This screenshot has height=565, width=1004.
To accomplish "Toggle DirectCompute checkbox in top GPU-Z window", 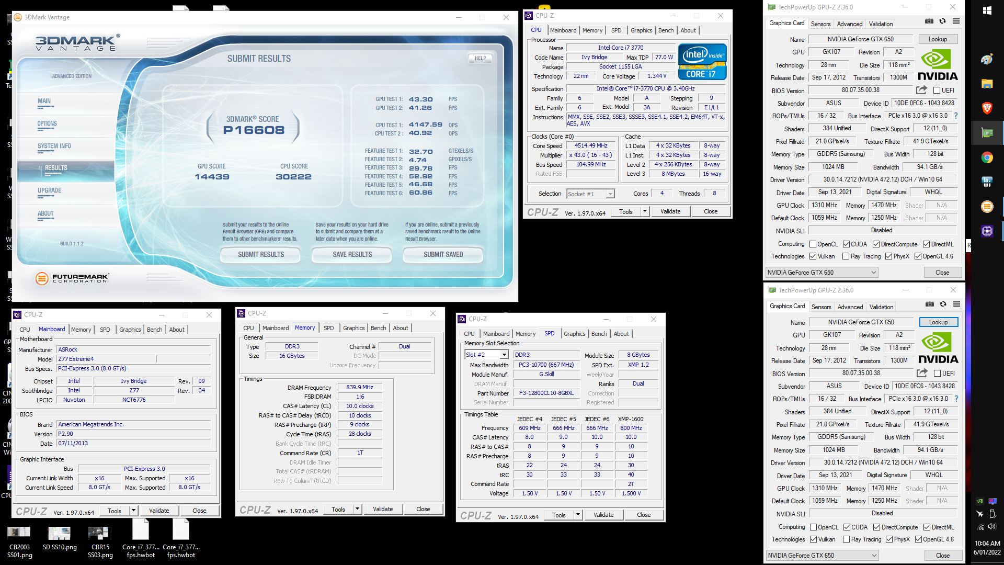I will [876, 244].
